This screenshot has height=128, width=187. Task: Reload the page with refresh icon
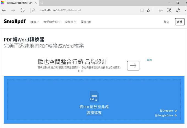[x=23, y=10]
